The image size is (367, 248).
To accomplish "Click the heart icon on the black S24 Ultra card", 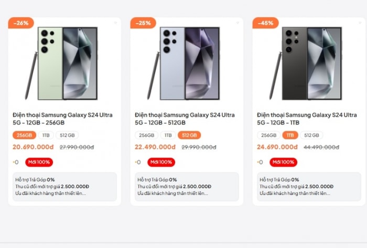I will coord(360,23).
